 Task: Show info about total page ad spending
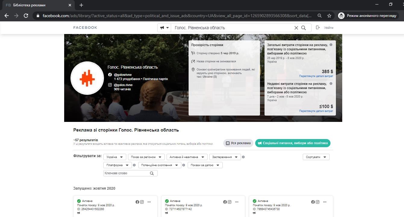tap(331, 45)
